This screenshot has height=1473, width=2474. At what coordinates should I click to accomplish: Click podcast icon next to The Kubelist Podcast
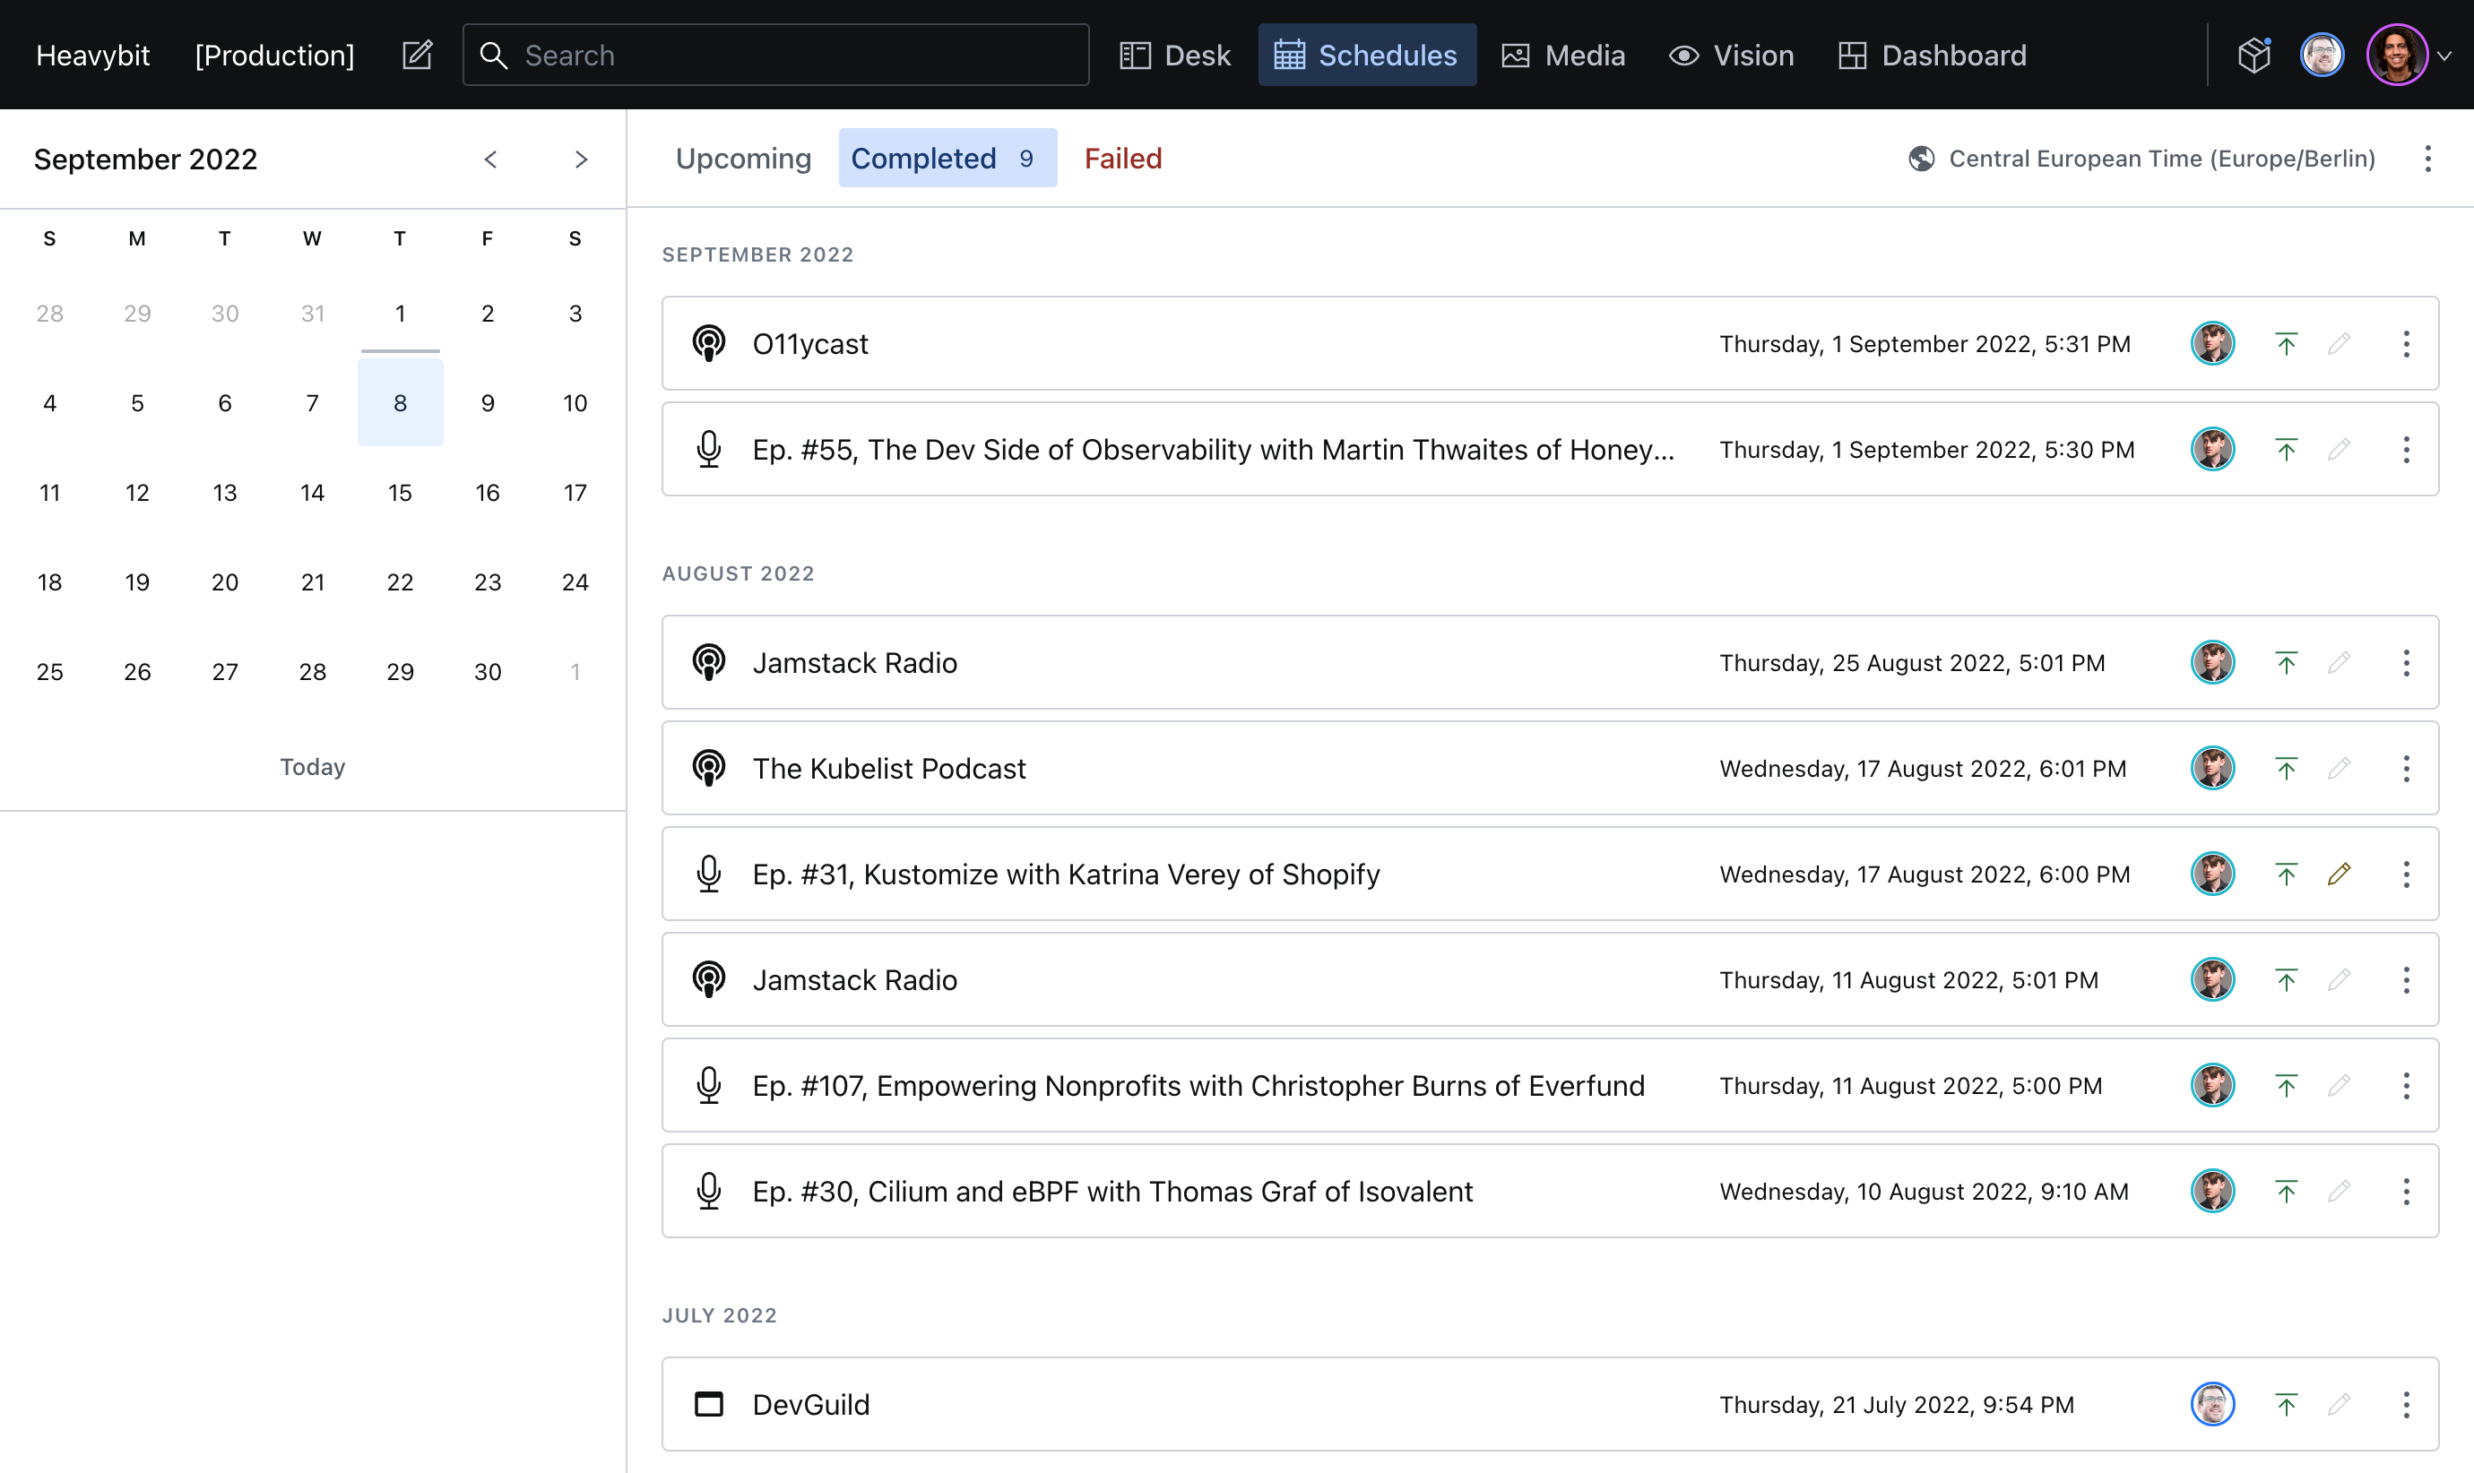click(709, 768)
